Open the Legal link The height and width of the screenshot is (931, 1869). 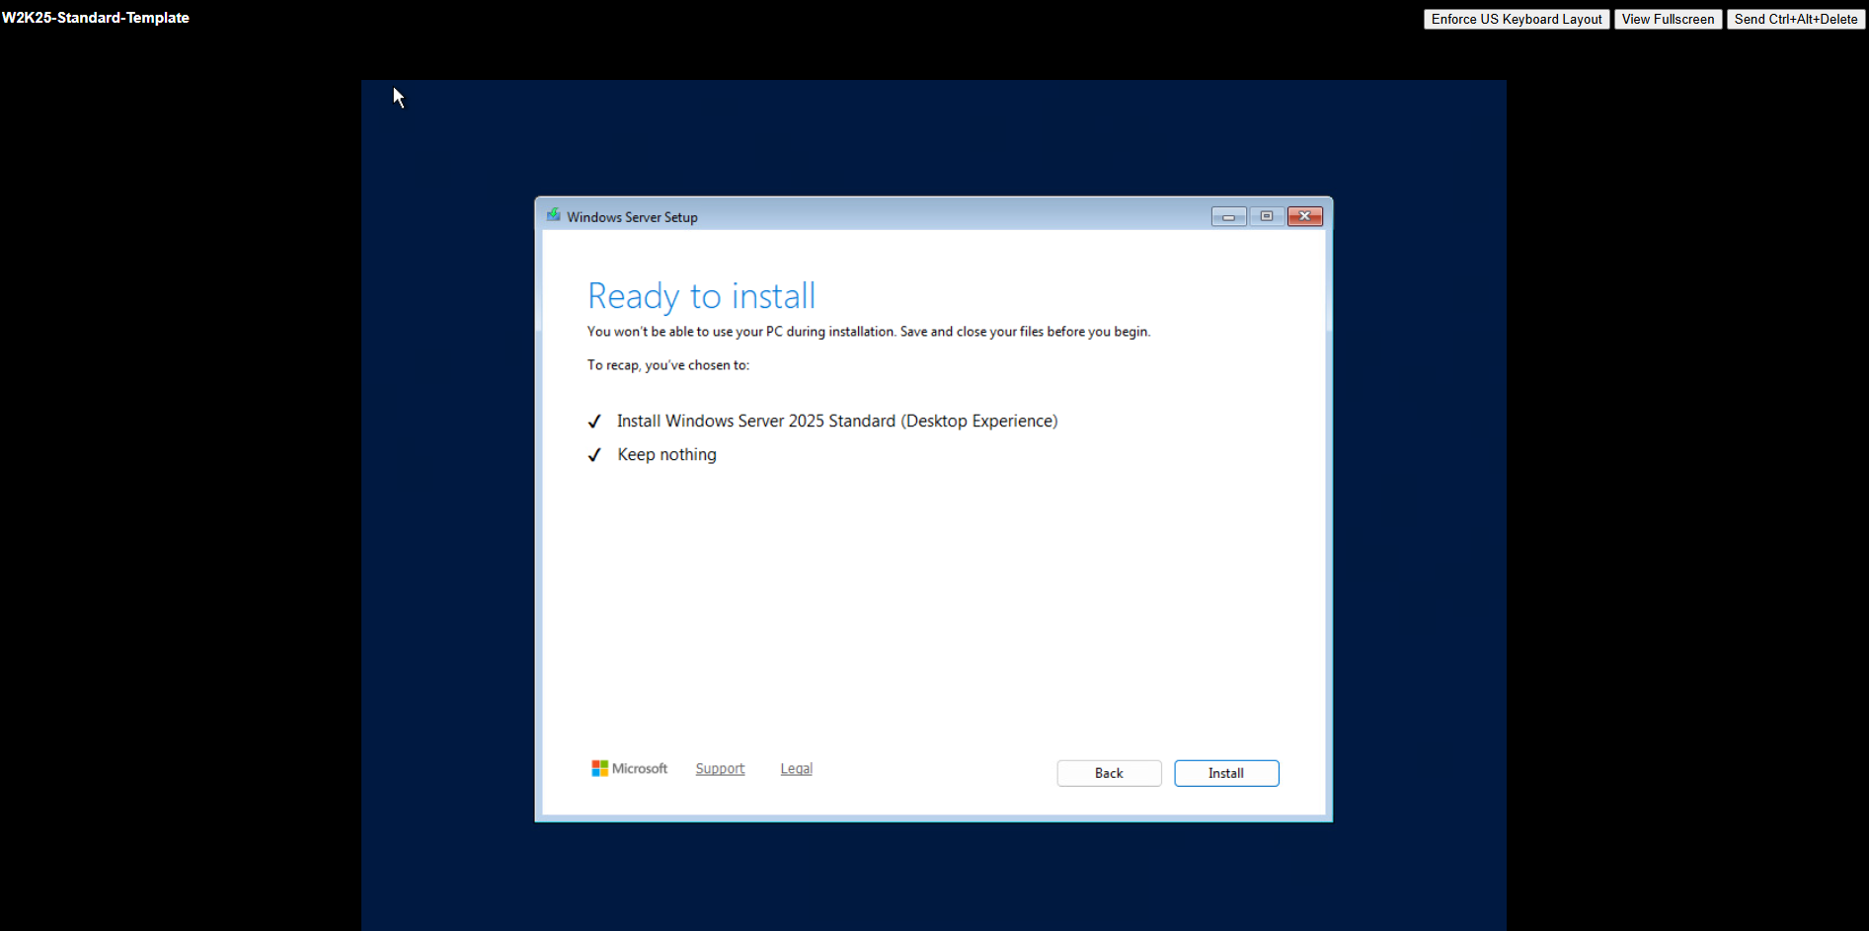click(x=796, y=768)
